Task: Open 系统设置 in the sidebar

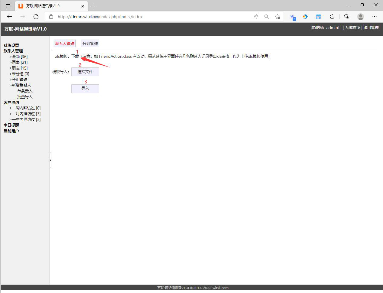Action: (x=11, y=45)
